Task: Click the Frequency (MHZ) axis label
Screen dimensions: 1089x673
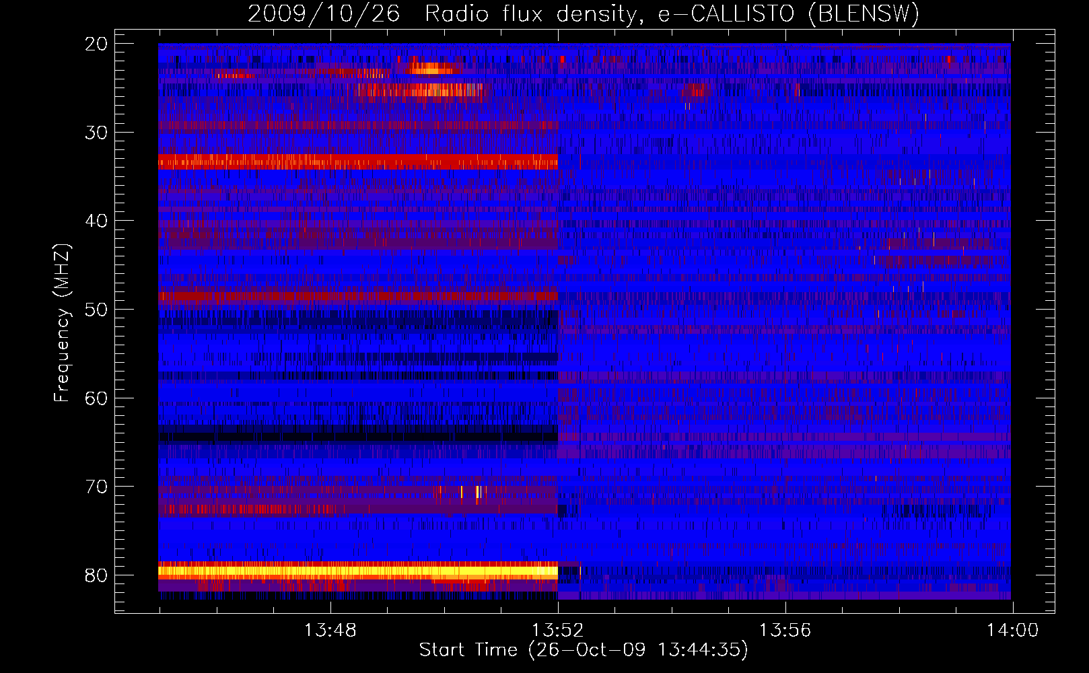Action: coord(62,323)
